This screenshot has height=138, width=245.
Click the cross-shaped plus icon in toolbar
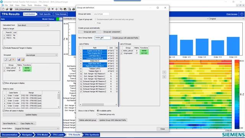(x=57, y=9)
